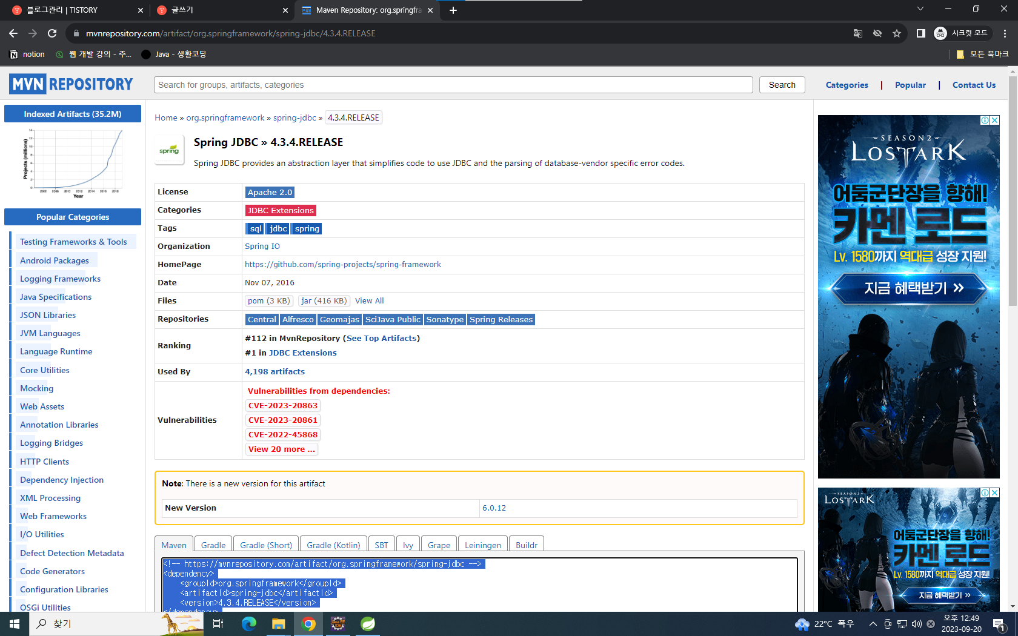Click the Maven dependency XML snippet box

click(479, 585)
